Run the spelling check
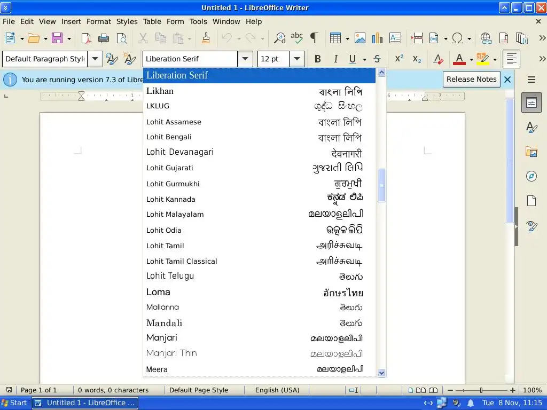The height and width of the screenshot is (410, 547). [x=297, y=38]
